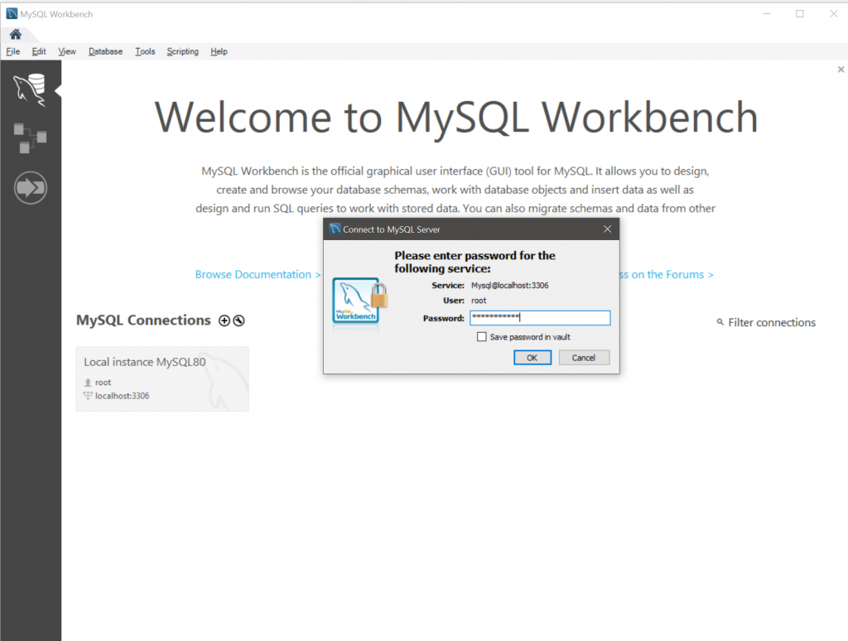Minimize the MySQL Workbench window
The image size is (848, 641).
click(x=767, y=14)
